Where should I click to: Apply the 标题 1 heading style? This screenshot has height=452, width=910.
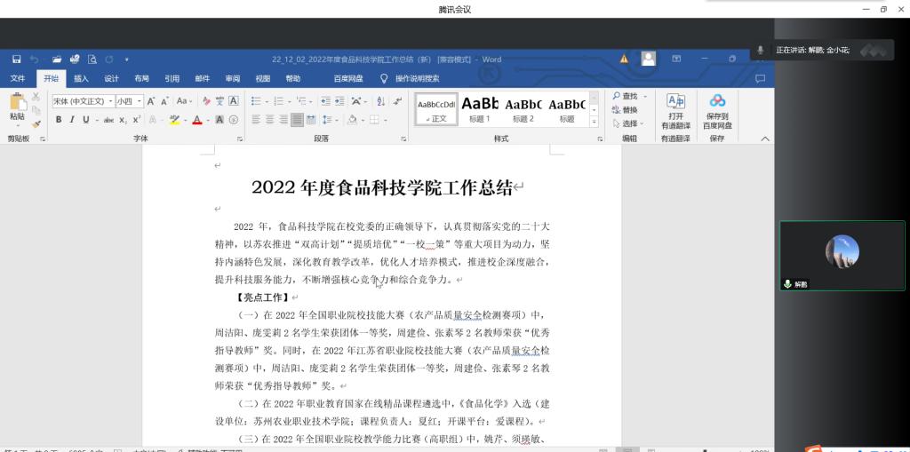[480, 108]
